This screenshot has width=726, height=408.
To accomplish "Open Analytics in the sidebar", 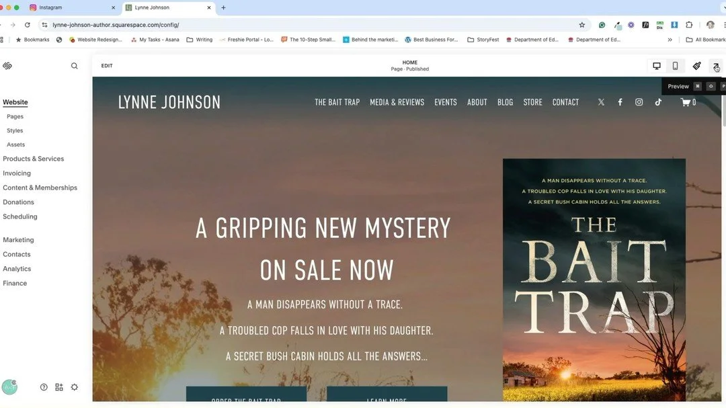I will click(x=17, y=269).
